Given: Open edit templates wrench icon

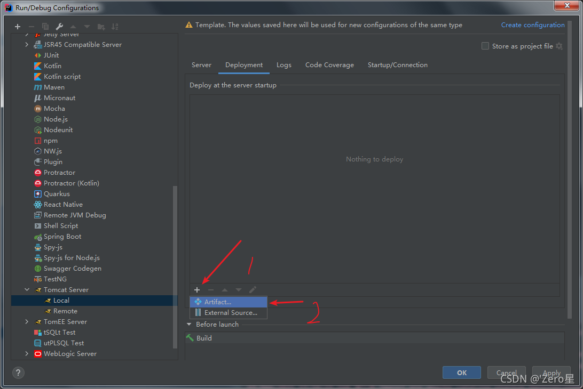Looking at the screenshot, I should (x=59, y=27).
